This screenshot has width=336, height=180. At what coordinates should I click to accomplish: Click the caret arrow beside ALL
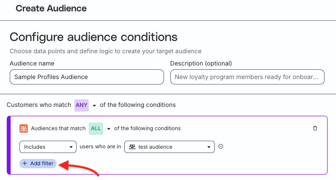109,129
